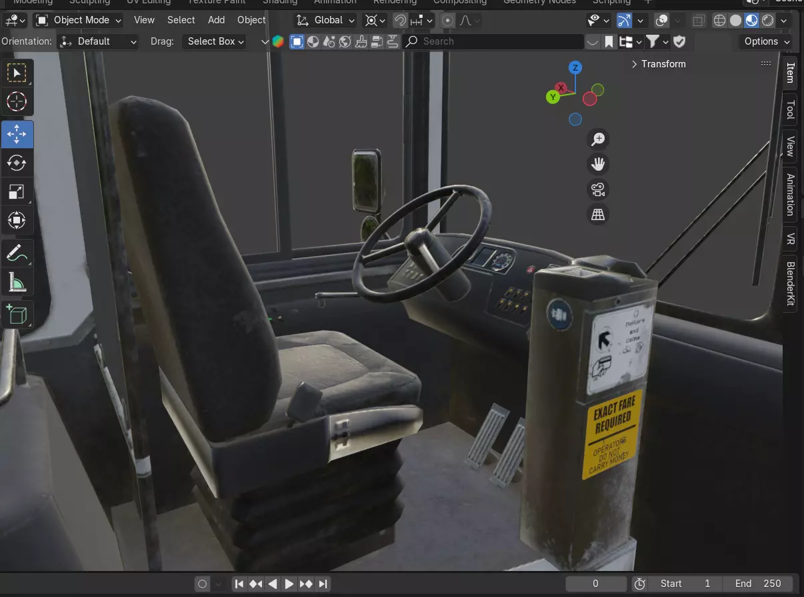804x597 pixels.
Task: Click the globe filter icon
Action: [345, 41]
